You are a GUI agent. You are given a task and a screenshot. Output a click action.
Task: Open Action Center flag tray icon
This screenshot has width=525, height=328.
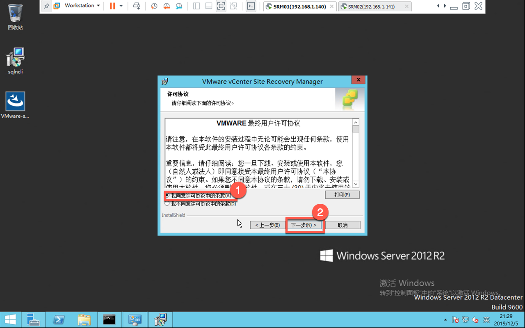click(x=455, y=320)
